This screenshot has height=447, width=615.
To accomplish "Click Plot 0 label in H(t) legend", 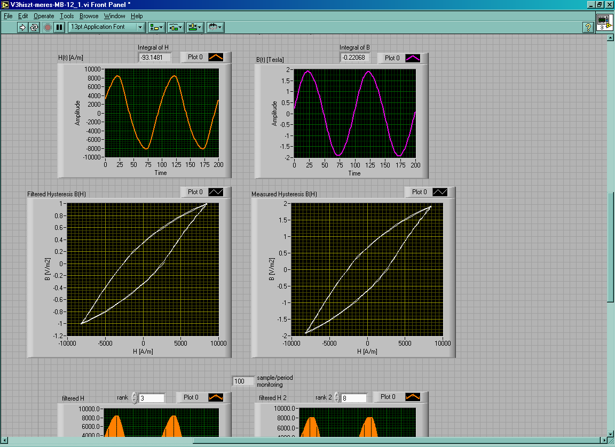I will click(195, 57).
